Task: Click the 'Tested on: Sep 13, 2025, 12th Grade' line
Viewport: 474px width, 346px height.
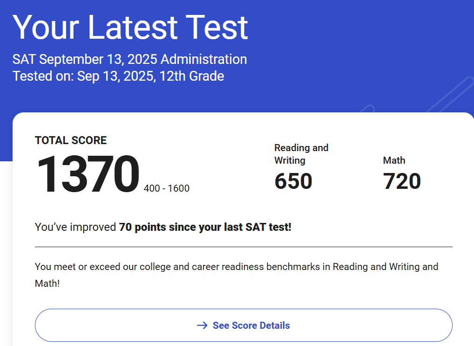Action: (x=118, y=76)
